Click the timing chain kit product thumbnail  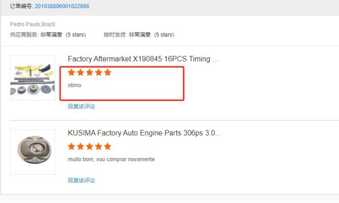click(33, 78)
